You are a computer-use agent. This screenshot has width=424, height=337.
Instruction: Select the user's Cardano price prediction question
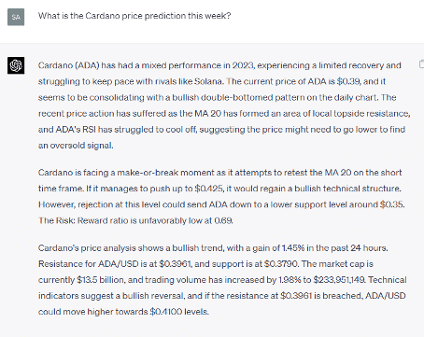tap(134, 16)
